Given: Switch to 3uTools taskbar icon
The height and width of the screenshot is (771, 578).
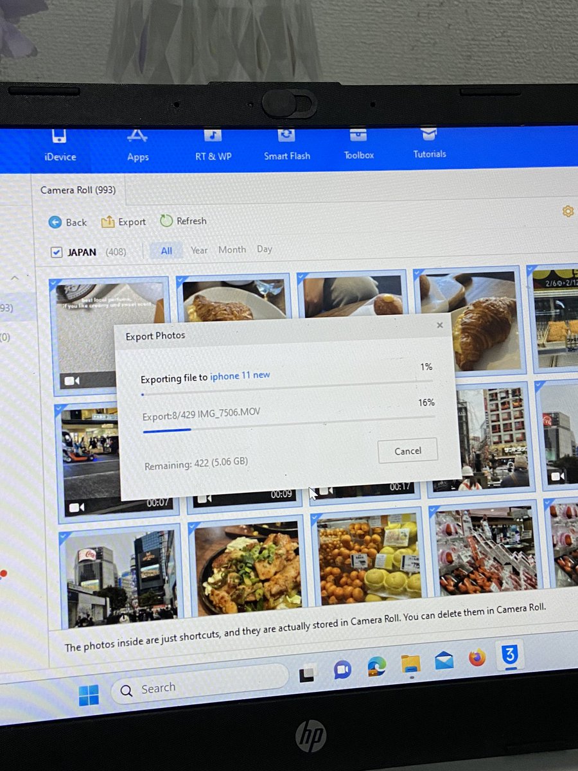Looking at the screenshot, I should point(511,654).
